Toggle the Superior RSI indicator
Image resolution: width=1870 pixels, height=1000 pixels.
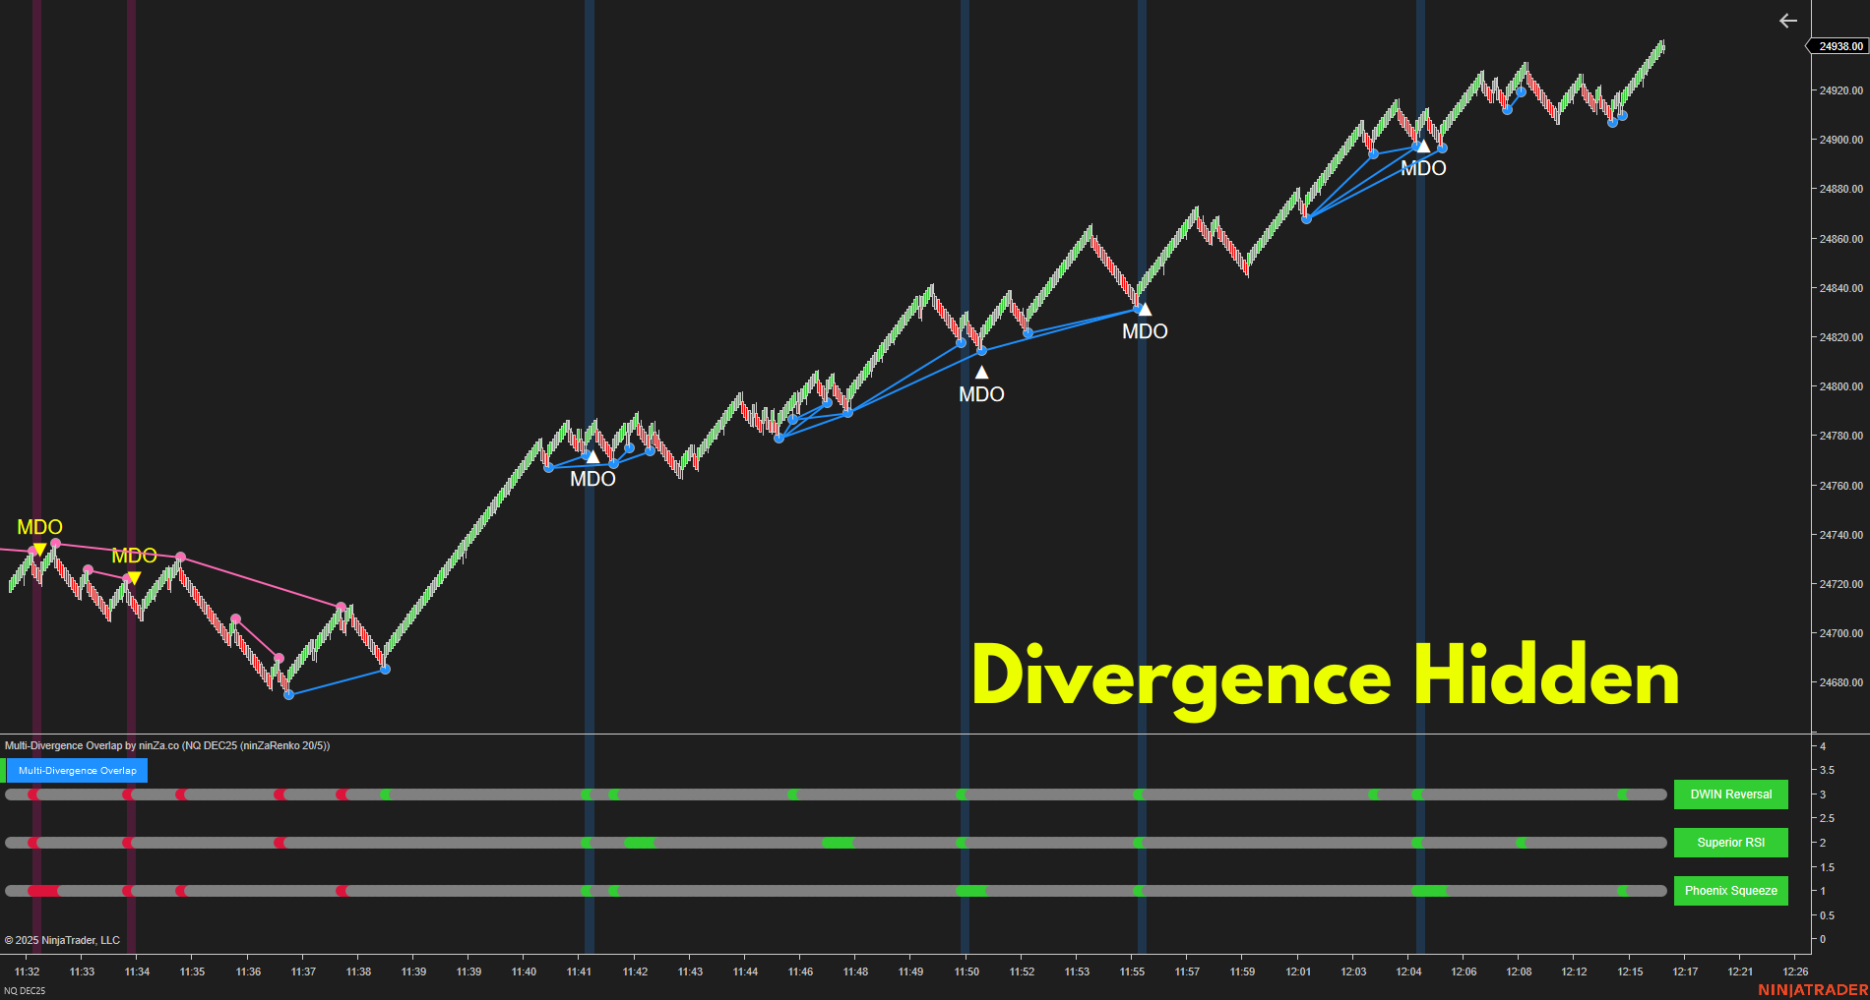click(1730, 843)
